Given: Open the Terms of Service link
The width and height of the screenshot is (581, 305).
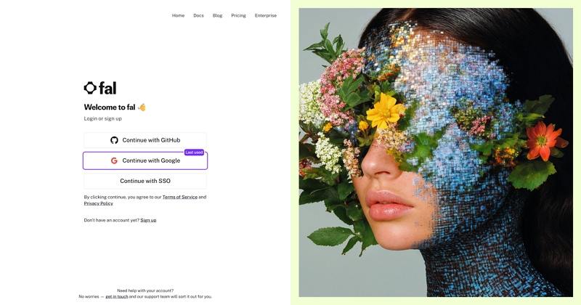Looking at the screenshot, I should [179, 197].
